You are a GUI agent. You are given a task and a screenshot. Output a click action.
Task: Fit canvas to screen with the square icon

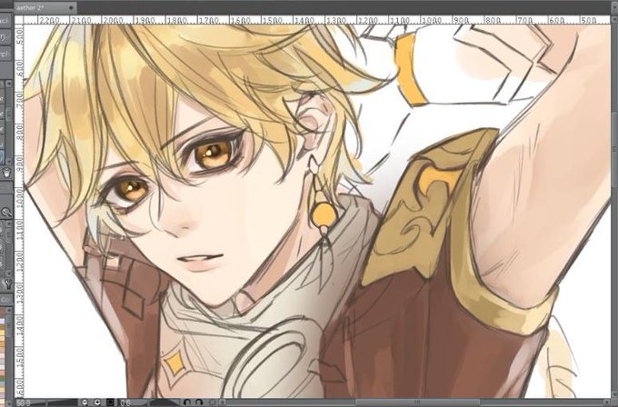pyautogui.click(x=110, y=402)
